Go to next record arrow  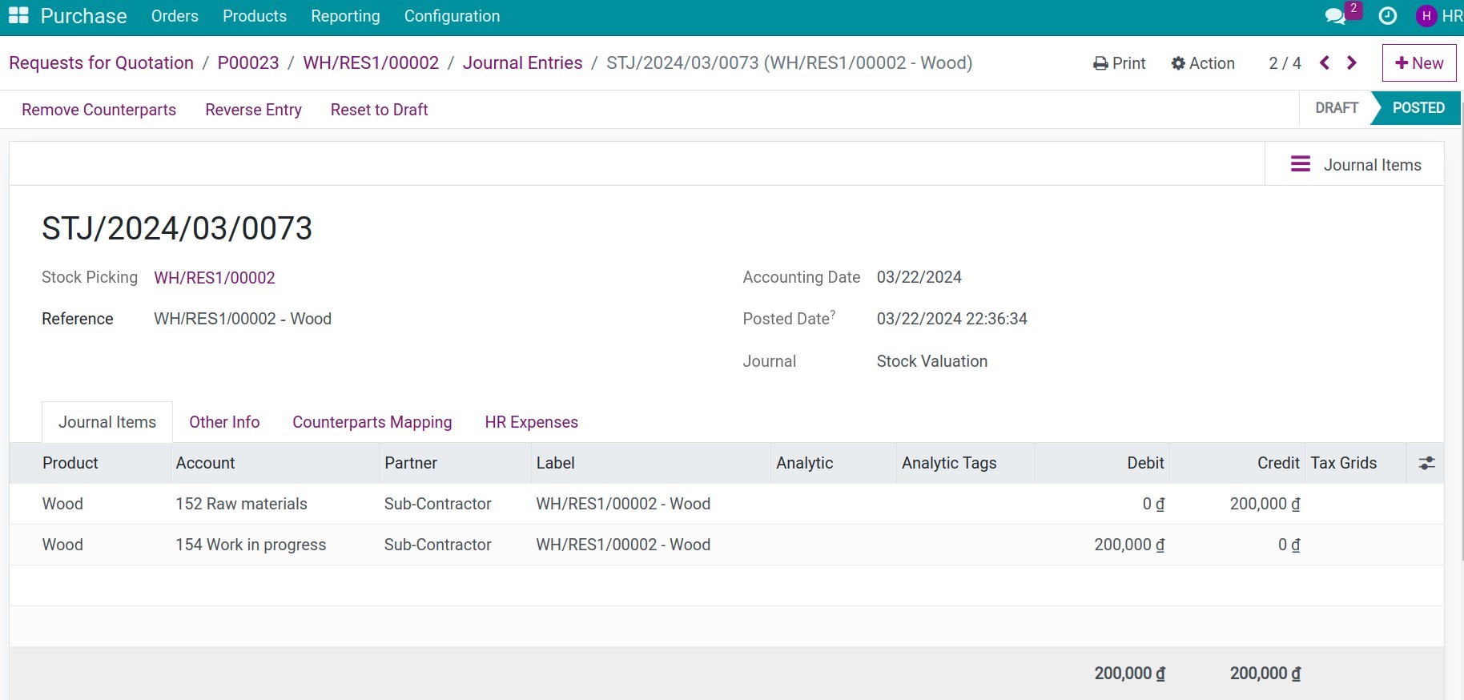coord(1352,62)
